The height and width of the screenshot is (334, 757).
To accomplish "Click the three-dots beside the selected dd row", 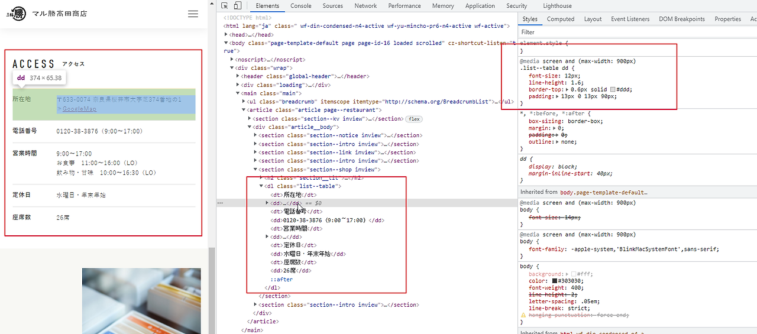I will 220,203.
